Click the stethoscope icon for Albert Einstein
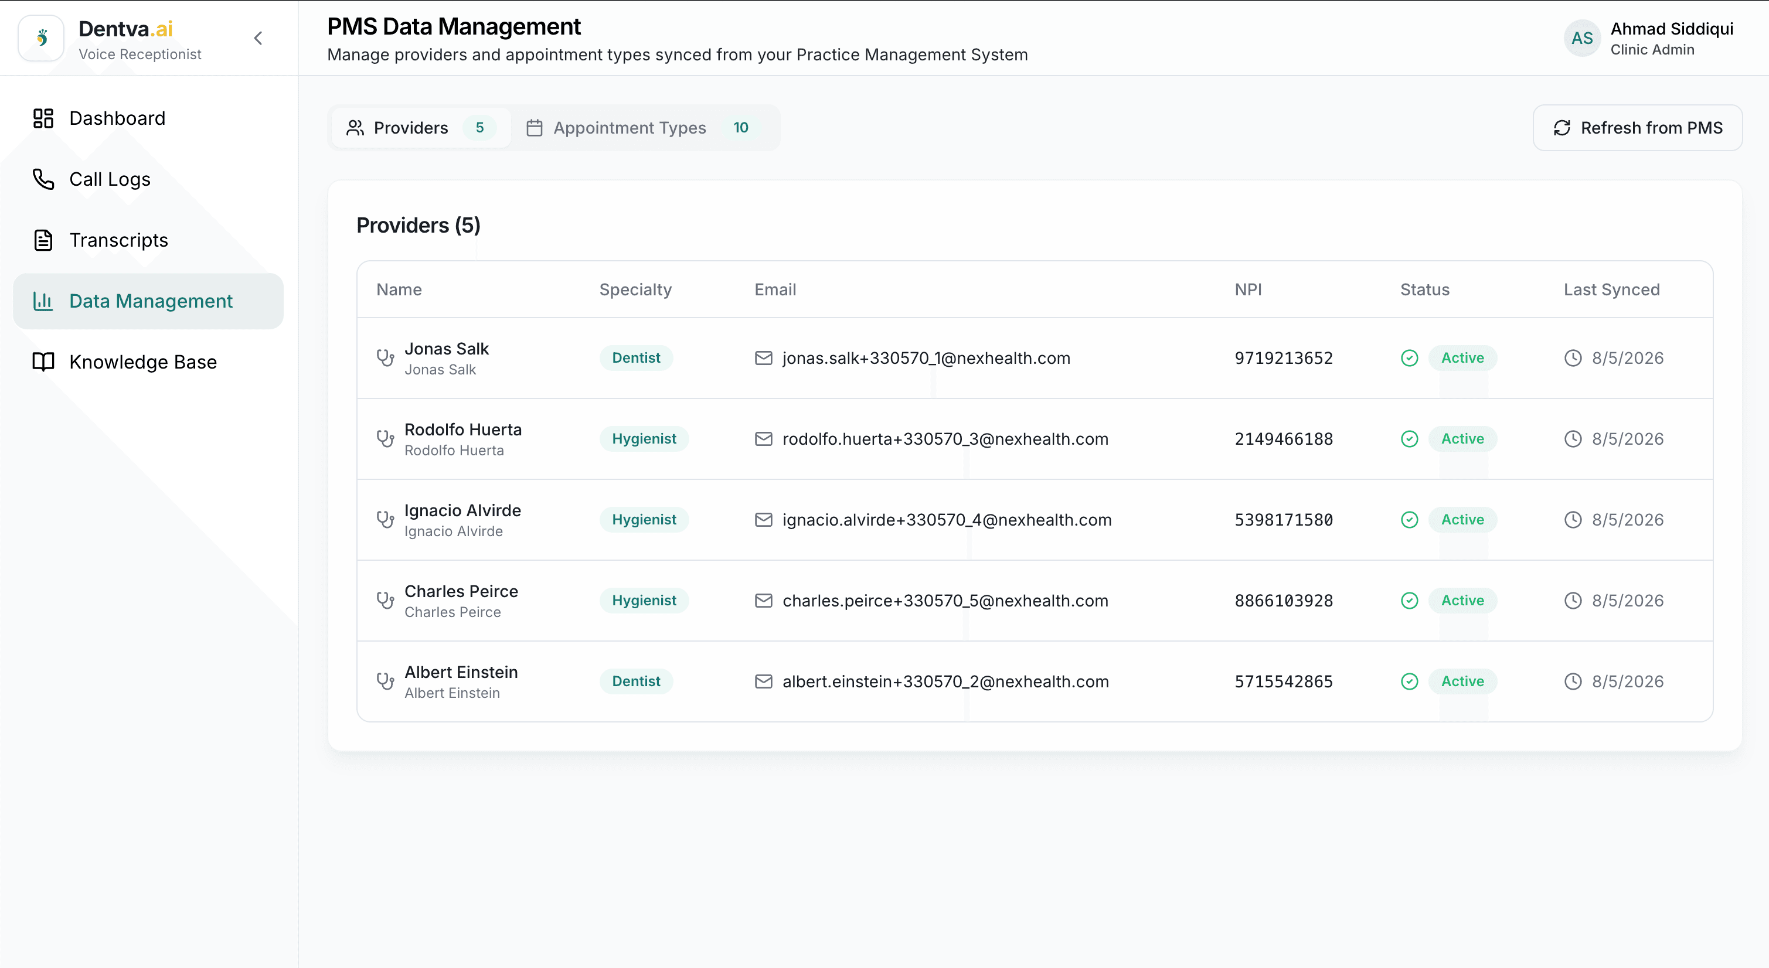Screen dimensions: 1769x968 (385, 681)
